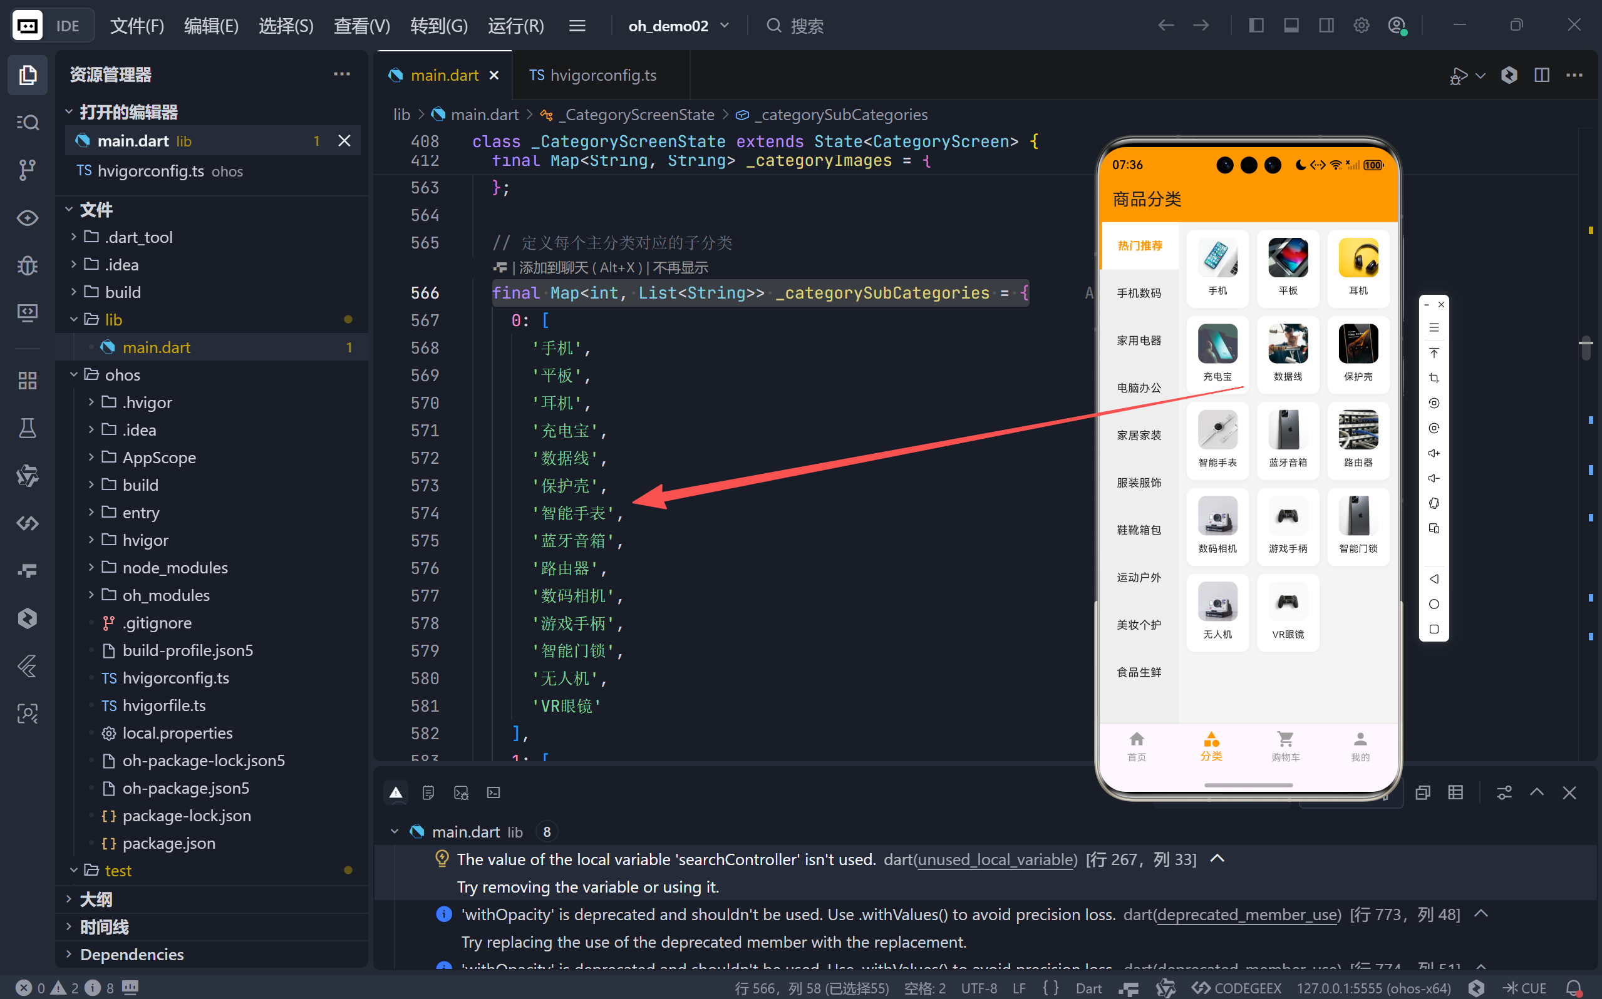Click the notifications bell in status bar
The image size is (1602, 999).
pos(1574,987)
